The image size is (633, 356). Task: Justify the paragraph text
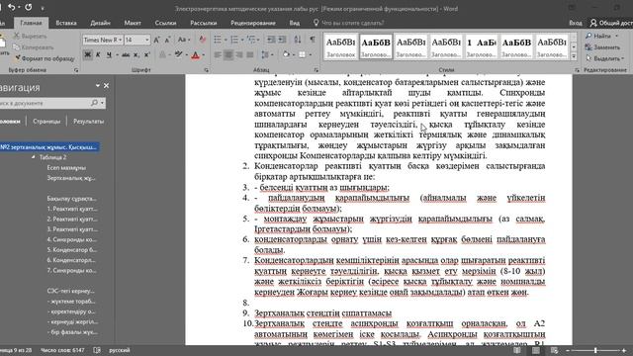point(250,54)
